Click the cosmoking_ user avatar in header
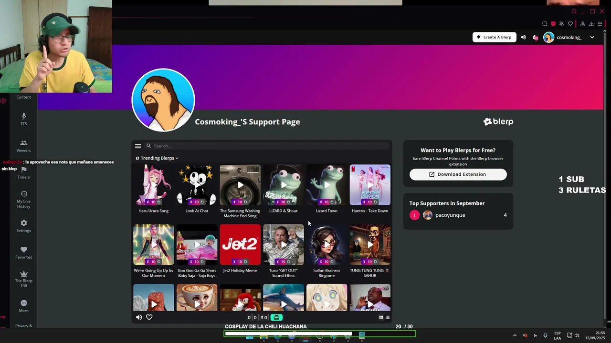 click(x=549, y=37)
